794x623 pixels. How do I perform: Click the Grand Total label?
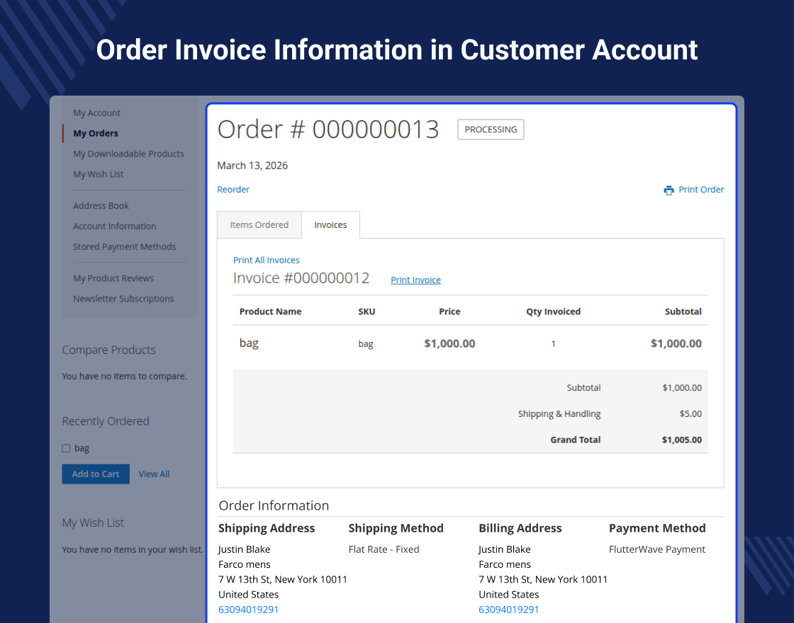(575, 440)
